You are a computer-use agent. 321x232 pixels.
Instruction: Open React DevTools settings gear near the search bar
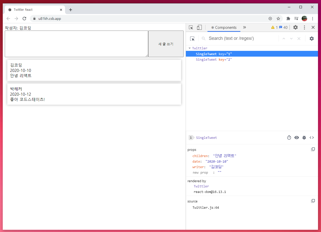[311, 39]
